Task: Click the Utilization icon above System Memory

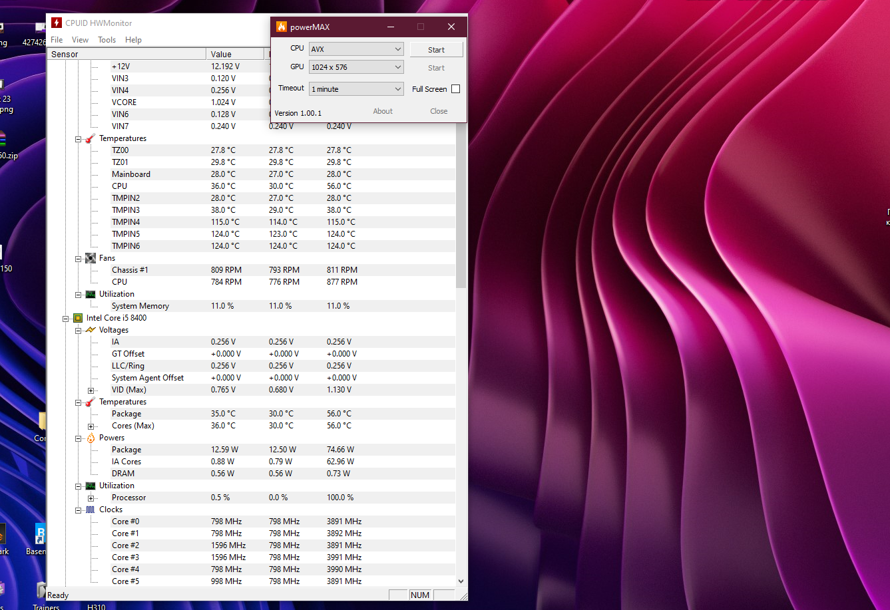Action: (x=91, y=294)
